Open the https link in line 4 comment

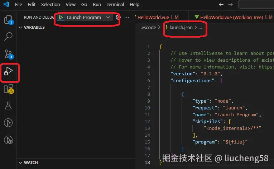tap(266, 67)
